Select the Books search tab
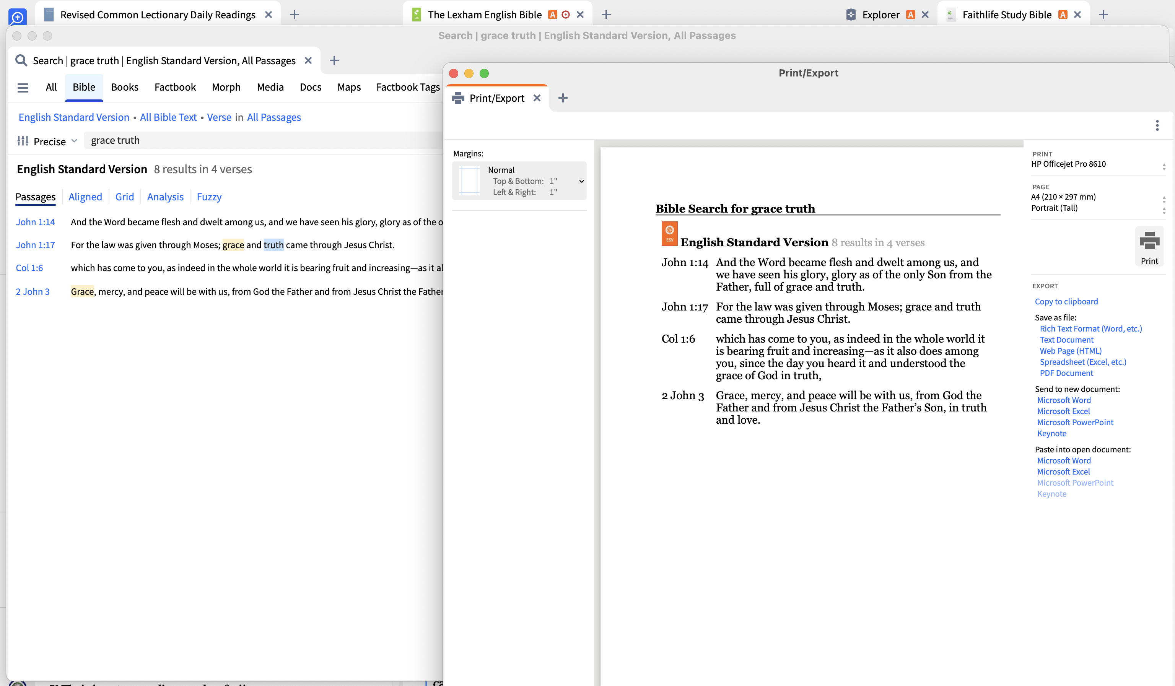 (124, 87)
